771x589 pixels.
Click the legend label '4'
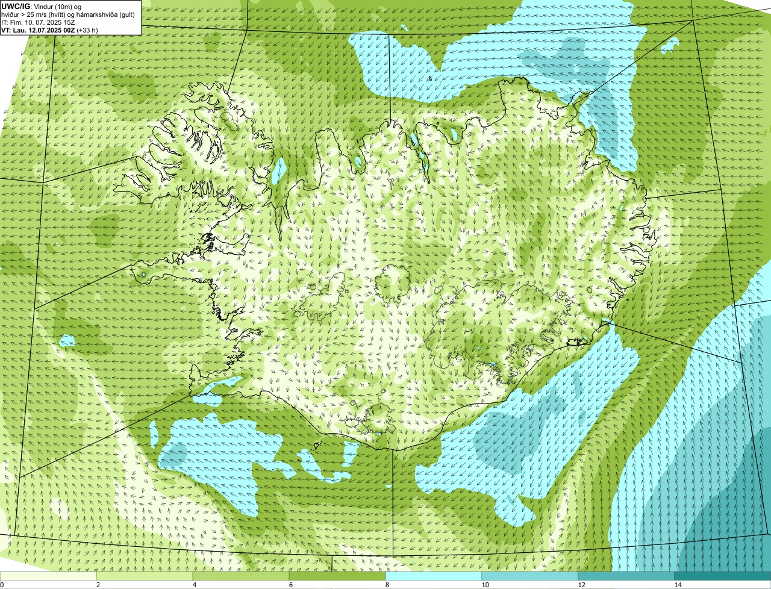coord(194,585)
